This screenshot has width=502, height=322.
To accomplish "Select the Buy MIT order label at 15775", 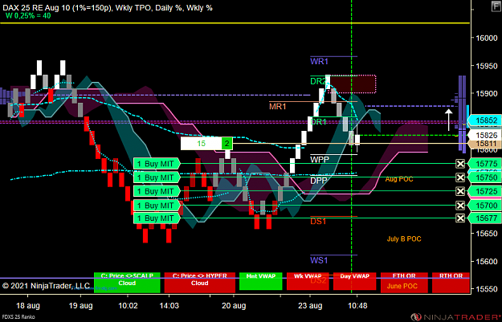I will click(x=157, y=164).
